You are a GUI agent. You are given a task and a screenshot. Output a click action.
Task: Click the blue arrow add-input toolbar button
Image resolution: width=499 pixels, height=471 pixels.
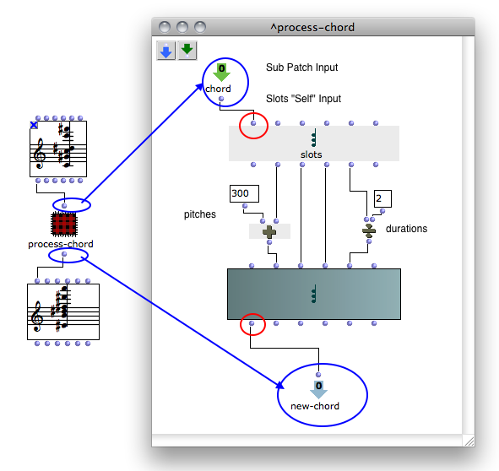(166, 51)
